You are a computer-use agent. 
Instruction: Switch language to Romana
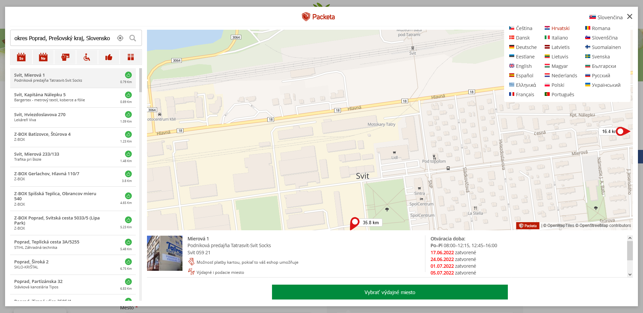tap(597, 28)
